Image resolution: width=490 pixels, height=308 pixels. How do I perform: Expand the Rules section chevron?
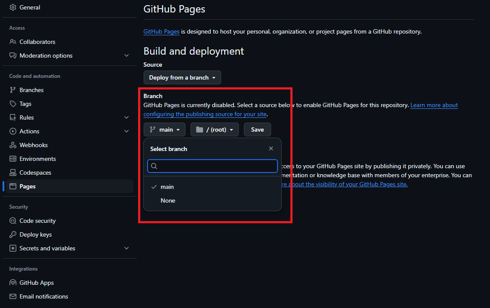[x=126, y=117]
